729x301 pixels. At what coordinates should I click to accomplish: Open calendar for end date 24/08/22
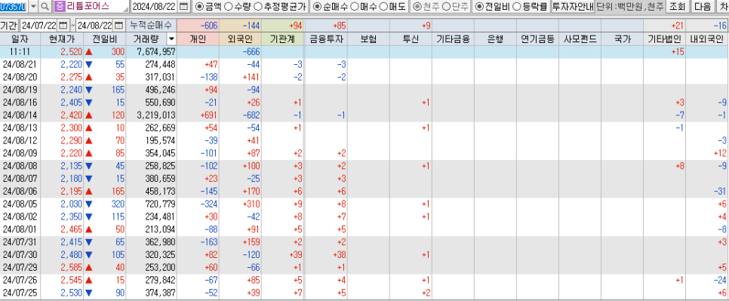(119, 25)
